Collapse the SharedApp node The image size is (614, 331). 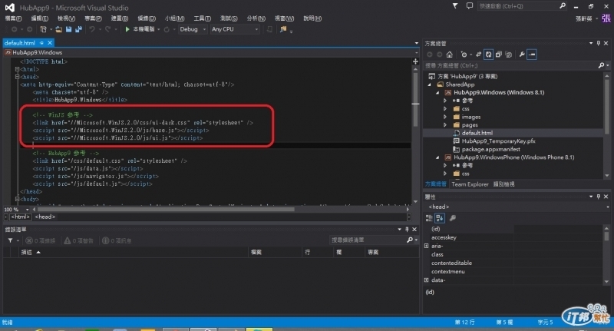pyautogui.click(x=430, y=84)
